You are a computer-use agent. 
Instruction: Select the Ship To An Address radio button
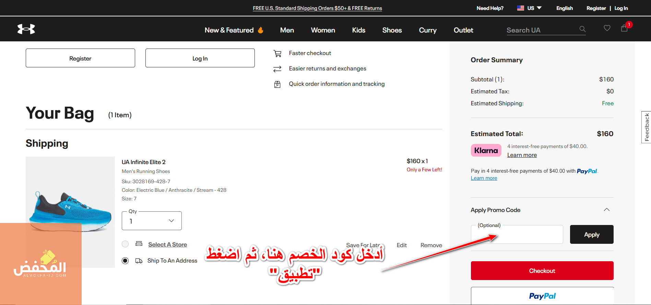[x=125, y=261]
